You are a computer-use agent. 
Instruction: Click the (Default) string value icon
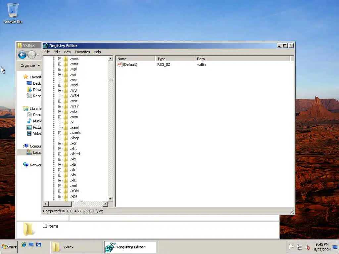(120, 64)
